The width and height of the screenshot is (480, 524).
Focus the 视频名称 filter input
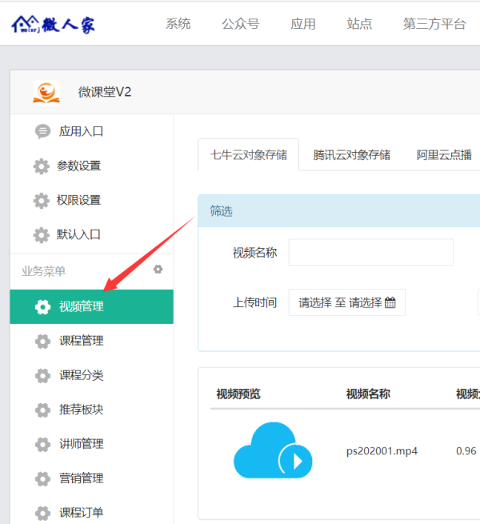(x=370, y=252)
